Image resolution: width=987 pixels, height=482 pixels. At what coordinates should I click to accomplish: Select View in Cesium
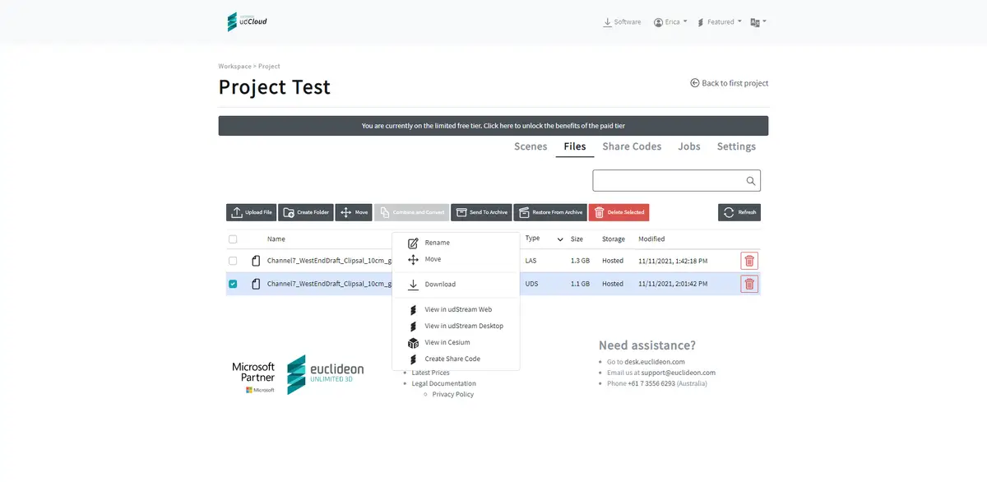(456, 343)
